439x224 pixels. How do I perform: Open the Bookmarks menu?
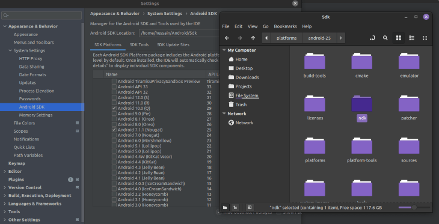285,26
